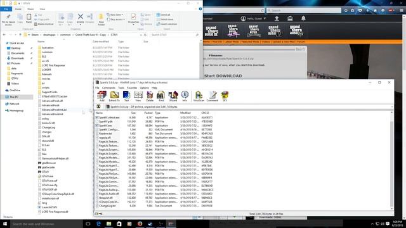The height and width of the screenshot is (228, 406).
Task: Click Downloads in Explorer Quick access
Action: (17, 58)
